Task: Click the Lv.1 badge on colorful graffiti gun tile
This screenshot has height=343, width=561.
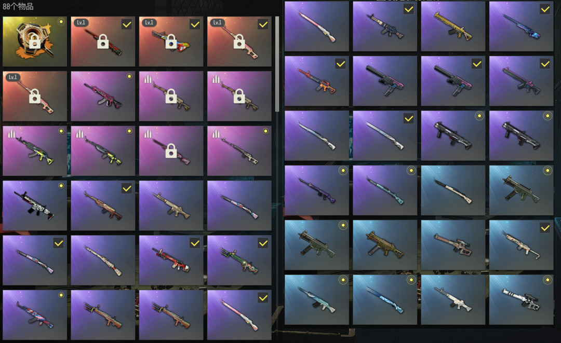Action: tap(149, 22)
